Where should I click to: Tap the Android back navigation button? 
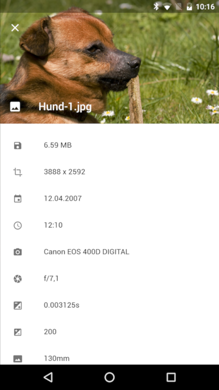pyautogui.click(x=48, y=377)
